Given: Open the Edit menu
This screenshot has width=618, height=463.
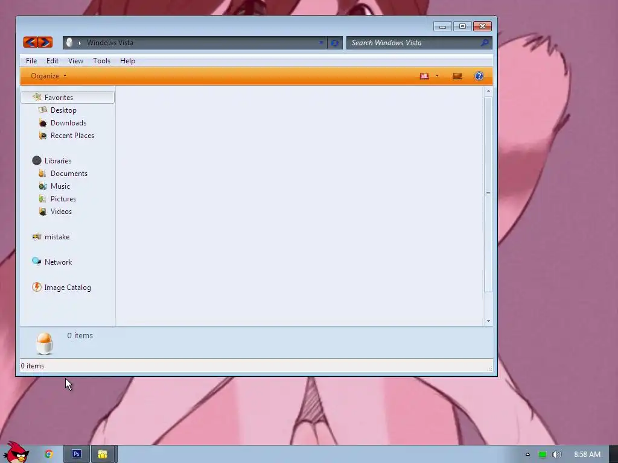Looking at the screenshot, I should (52, 61).
